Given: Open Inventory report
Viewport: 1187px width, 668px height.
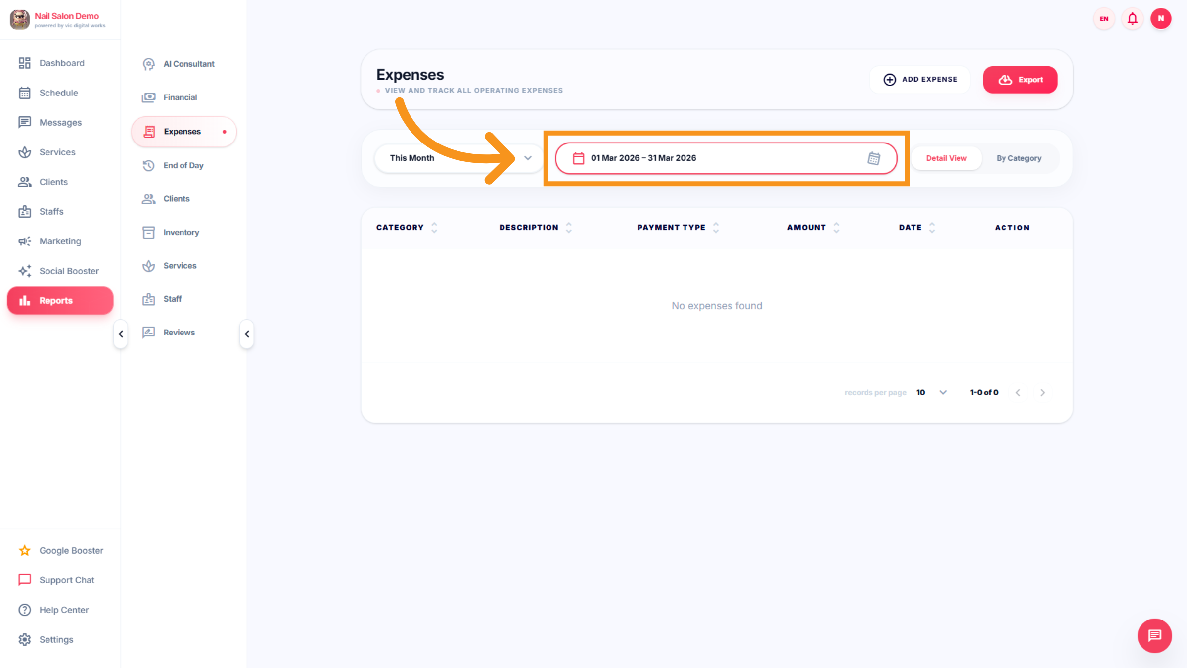Looking at the screenshot, I should pyautogui.click(x=181, y=232).
